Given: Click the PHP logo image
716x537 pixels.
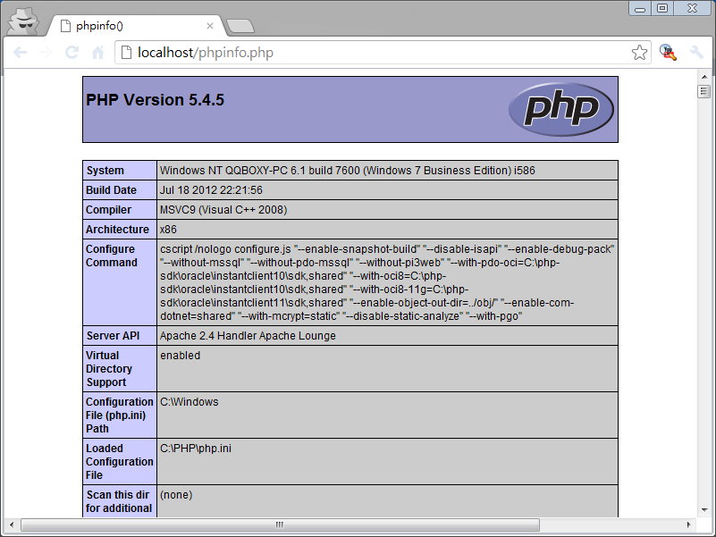Looking at the screenshot, I should (x=561, y=109).
